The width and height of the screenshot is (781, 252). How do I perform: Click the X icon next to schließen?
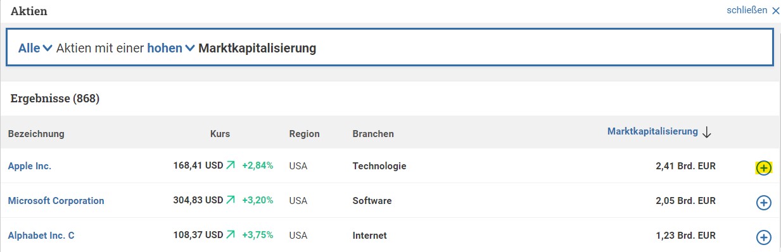tap(776, 10)
